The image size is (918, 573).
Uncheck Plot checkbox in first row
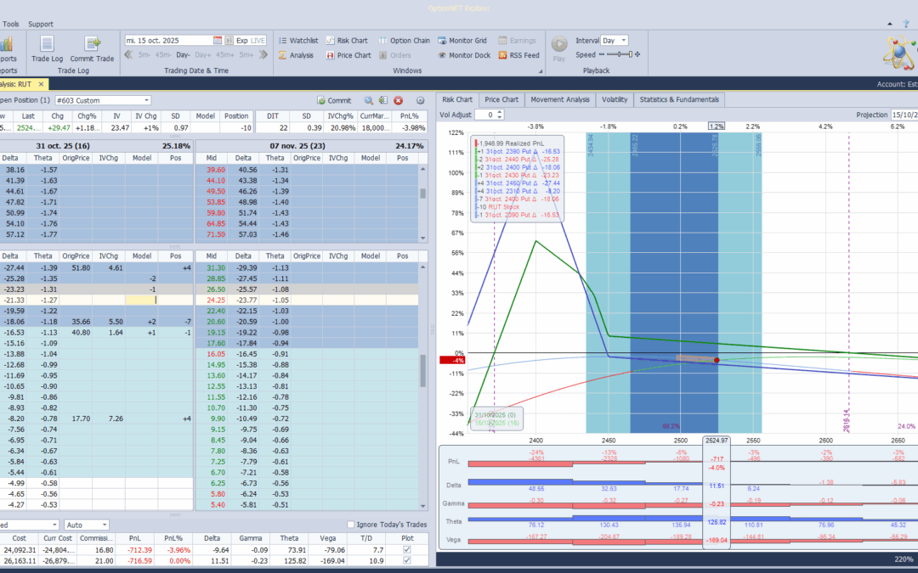(x=406, y=549)
